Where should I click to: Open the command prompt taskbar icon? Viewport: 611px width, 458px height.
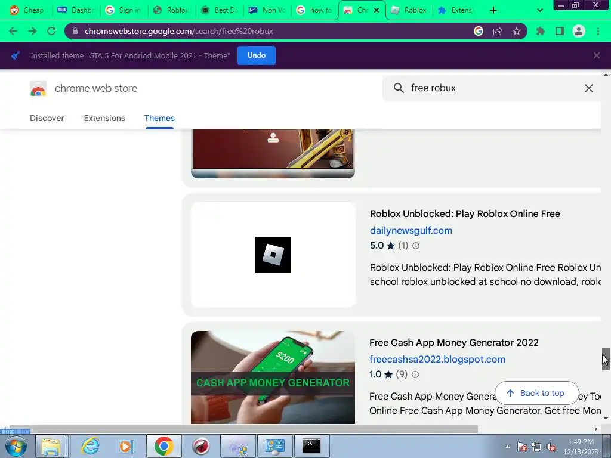[311, 446]
